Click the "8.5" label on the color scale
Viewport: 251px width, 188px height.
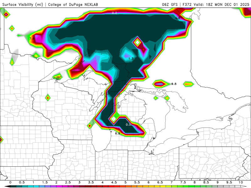point(206,182)
